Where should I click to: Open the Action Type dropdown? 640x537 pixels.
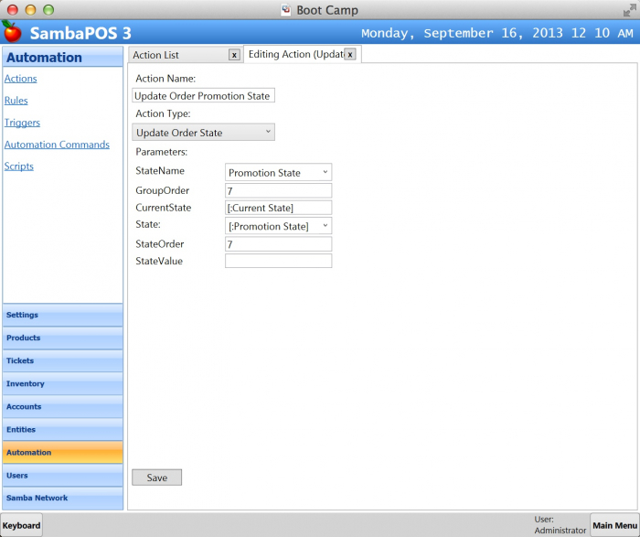(x=203, y=133)
